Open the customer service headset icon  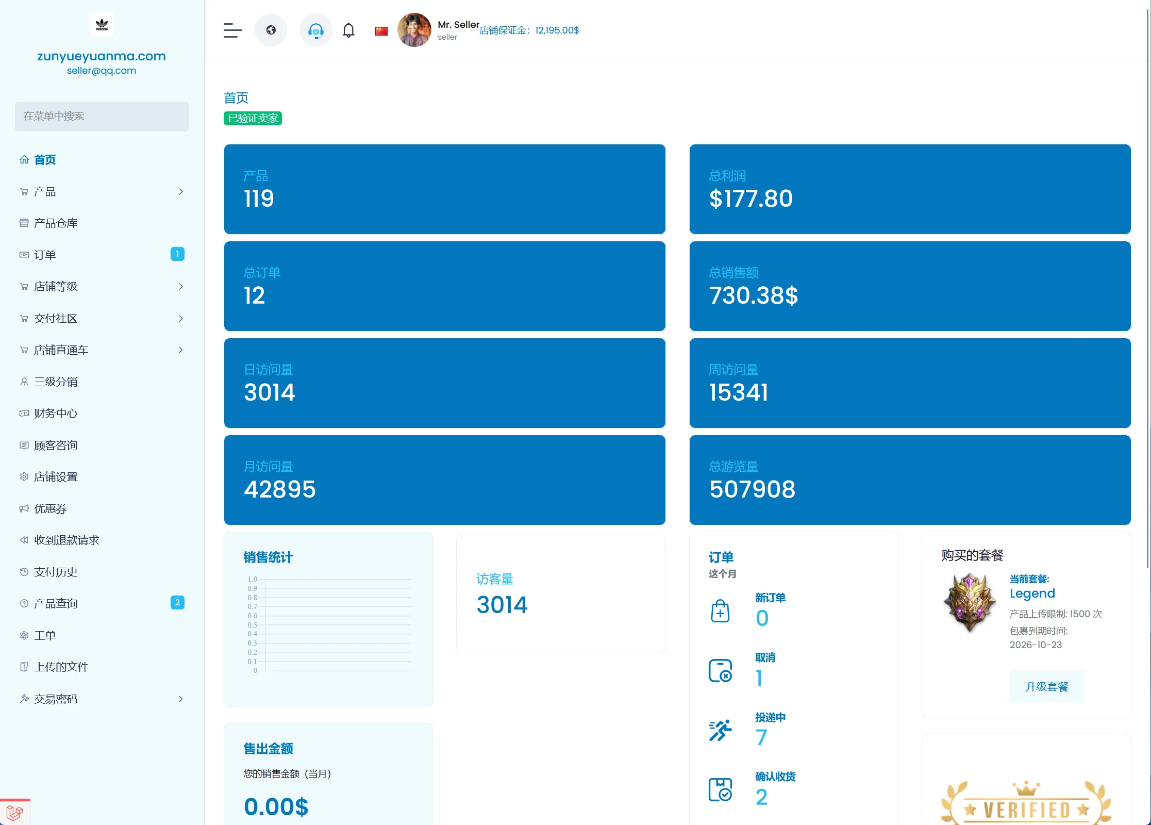315,30
